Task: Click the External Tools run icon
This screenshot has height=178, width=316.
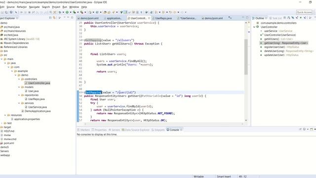Action: coord(81,12)
